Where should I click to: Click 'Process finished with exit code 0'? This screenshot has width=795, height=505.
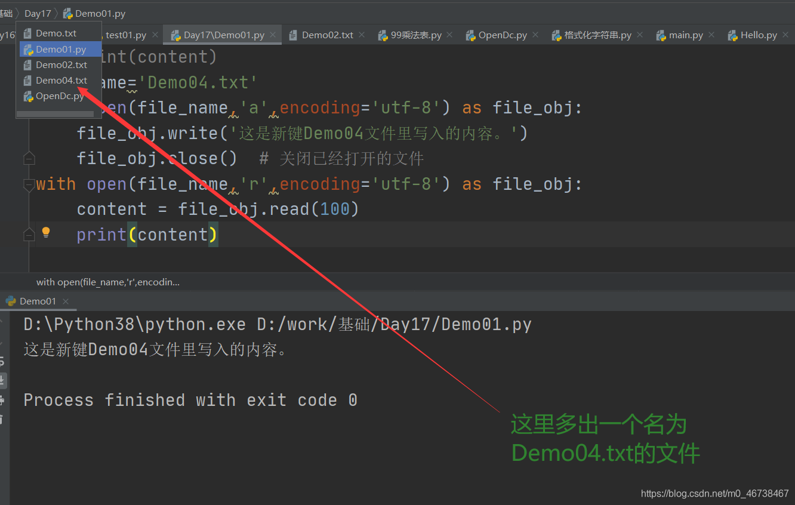click(x=190, y=400)
